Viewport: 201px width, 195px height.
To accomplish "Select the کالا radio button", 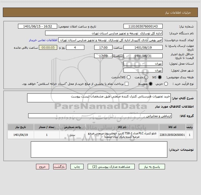I will [160, 77].
